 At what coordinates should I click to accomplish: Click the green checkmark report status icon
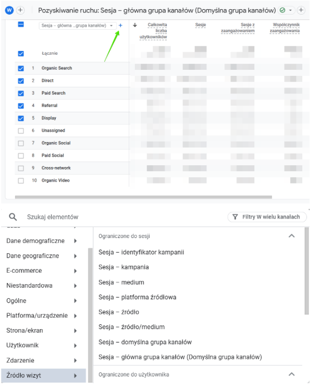click(282, 10)
